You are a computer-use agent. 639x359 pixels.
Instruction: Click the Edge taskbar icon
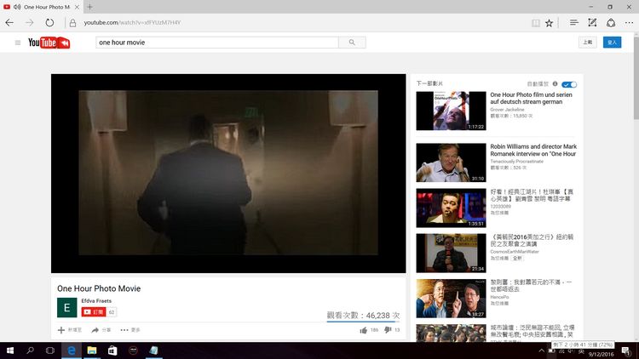[72, 350]
